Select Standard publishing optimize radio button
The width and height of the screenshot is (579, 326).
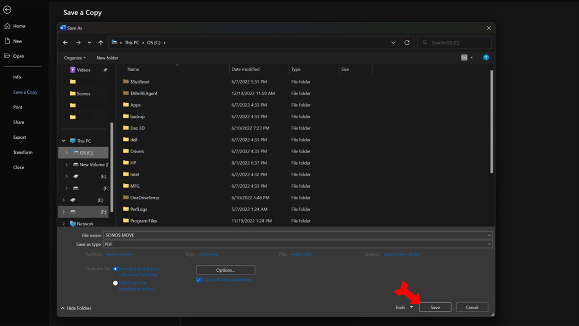pos(115,269)
